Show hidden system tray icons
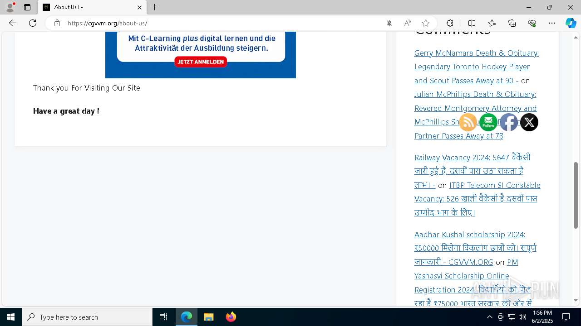This screenshot has height=326, width=581. pyautogui.click(x=489, y=317)
